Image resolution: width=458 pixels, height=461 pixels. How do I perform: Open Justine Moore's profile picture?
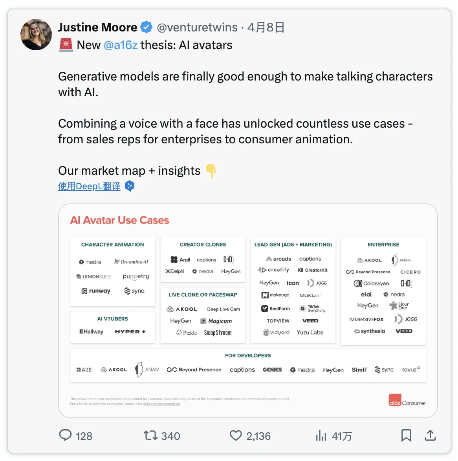[x=36, y=35]
